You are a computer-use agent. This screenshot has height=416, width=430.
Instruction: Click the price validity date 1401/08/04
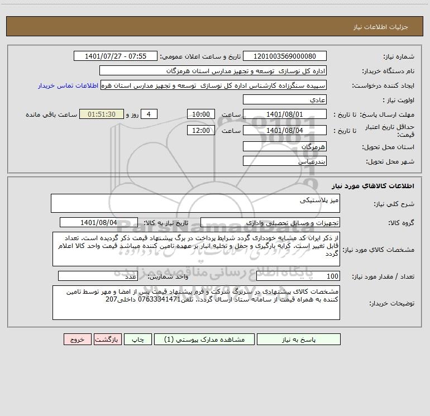[285, 131]
